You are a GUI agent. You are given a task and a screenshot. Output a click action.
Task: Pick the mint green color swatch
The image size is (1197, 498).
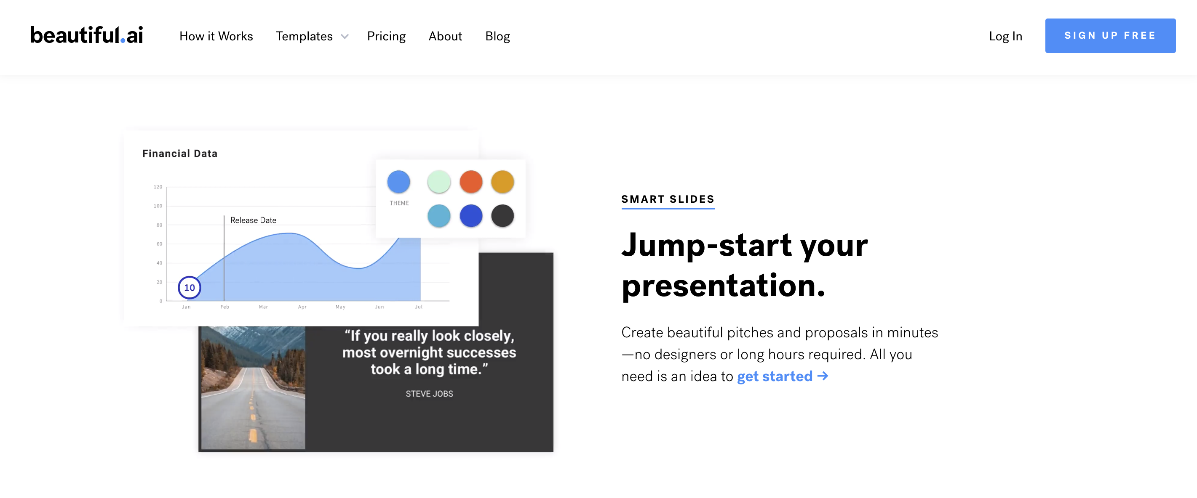pyautogui.click(x=438, y=181)
